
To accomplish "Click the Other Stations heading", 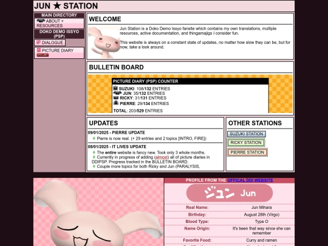I will 255,123.
